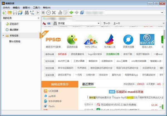Click the 软件合集 label button
The height and width of the screenshot is (116, 167).
50,61
